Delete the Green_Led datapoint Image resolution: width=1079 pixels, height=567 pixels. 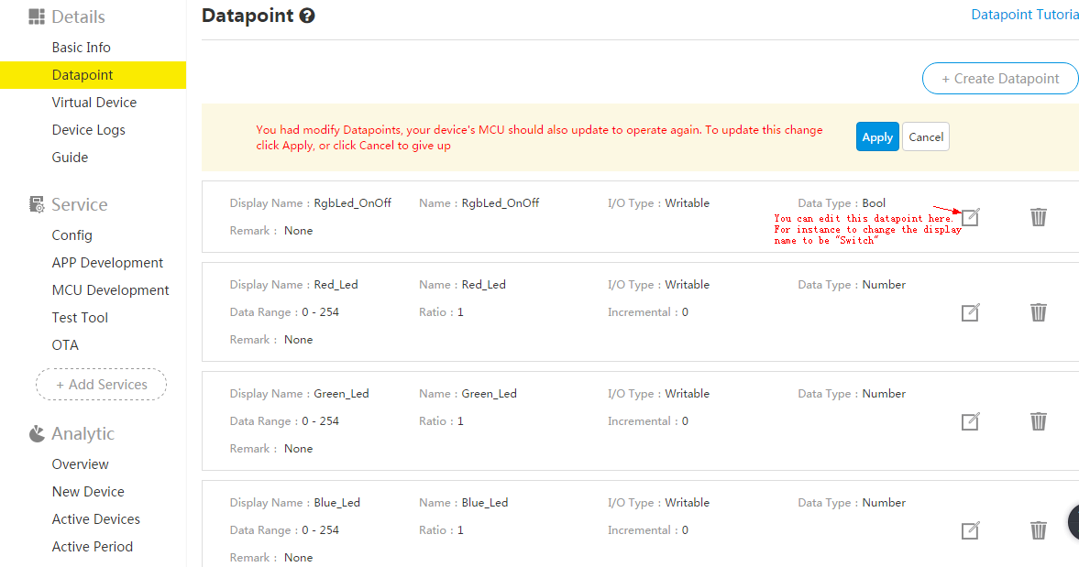coord(1038,421)
